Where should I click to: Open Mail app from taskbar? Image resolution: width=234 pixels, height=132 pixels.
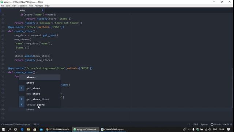pyautogui.click(x=41, y=129)
